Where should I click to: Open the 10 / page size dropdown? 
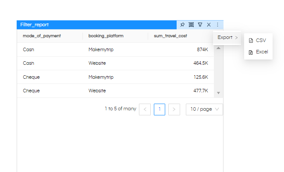[204, 109]
